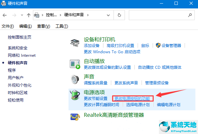Open 设备和打印机 heading link
Image resolution: width=198 pixels, height=134 pixels.
pyautogui.click(x=99, y=40)
